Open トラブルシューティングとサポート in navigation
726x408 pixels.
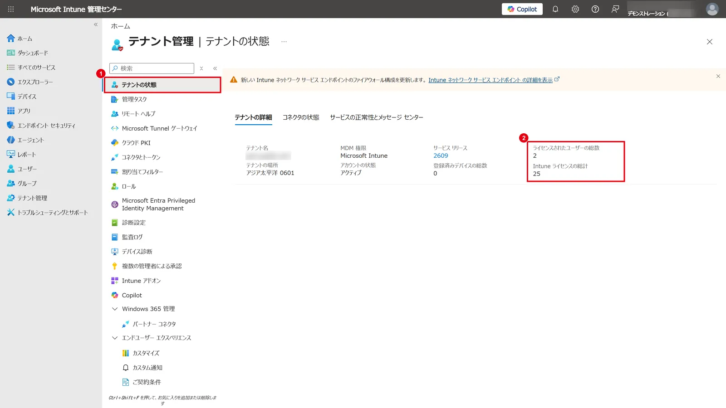[47, 213]
